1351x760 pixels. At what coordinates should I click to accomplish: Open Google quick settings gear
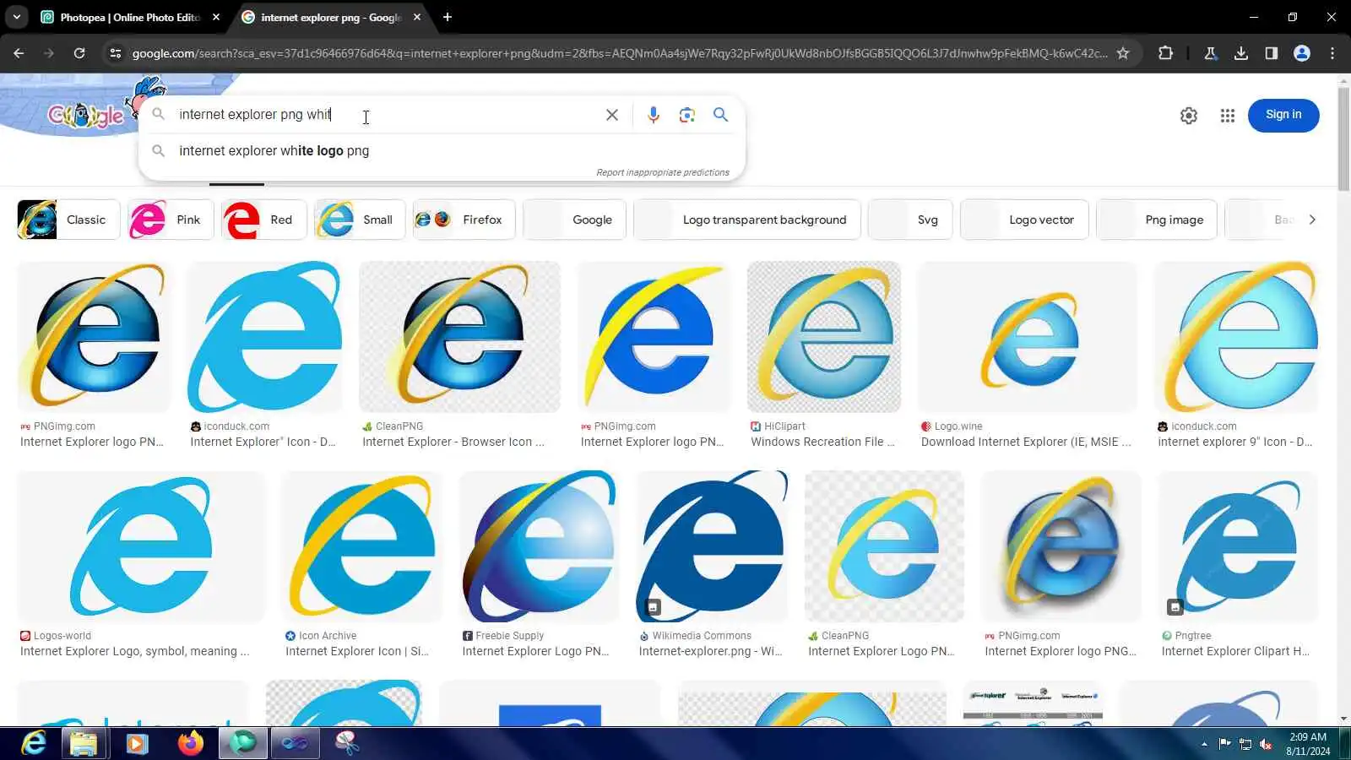pyautogui.click(x=1189, y=116)
